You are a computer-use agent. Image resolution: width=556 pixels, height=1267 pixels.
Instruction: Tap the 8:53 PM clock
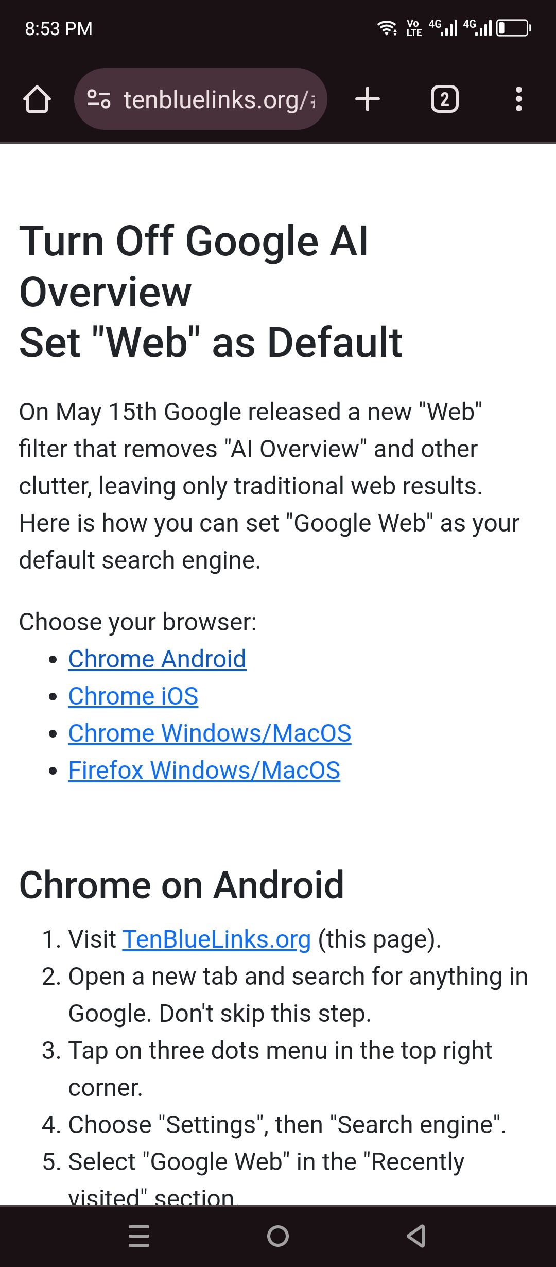[x=59, y=28]
